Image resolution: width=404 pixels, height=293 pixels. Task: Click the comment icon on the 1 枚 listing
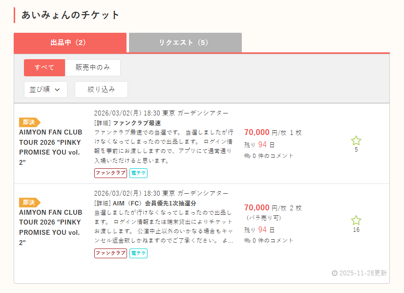click(x=247, y=156)
